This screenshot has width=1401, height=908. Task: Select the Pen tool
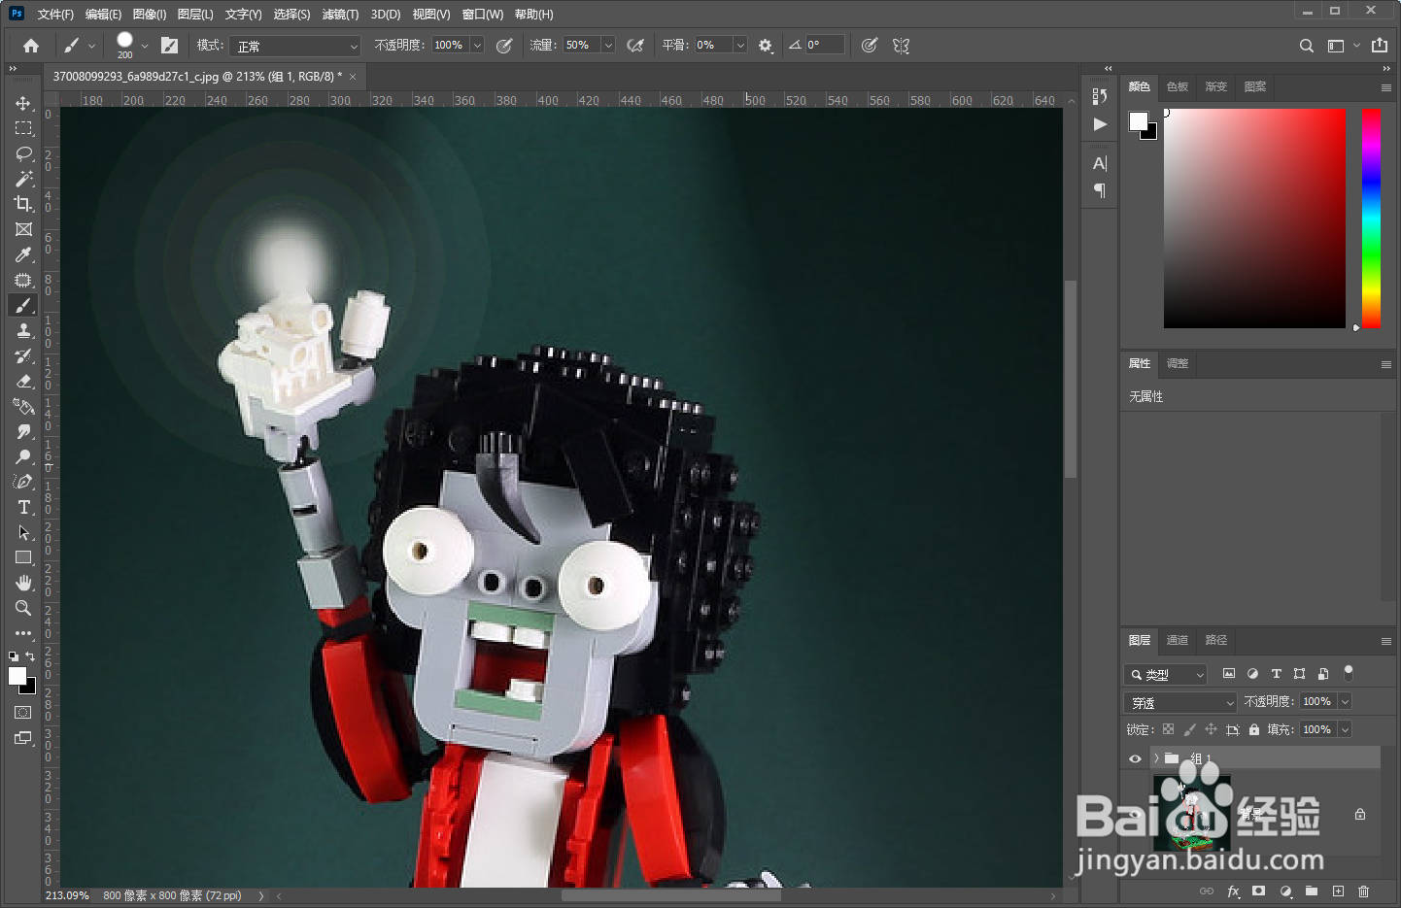pyautogui.click(x=23, y=482)
